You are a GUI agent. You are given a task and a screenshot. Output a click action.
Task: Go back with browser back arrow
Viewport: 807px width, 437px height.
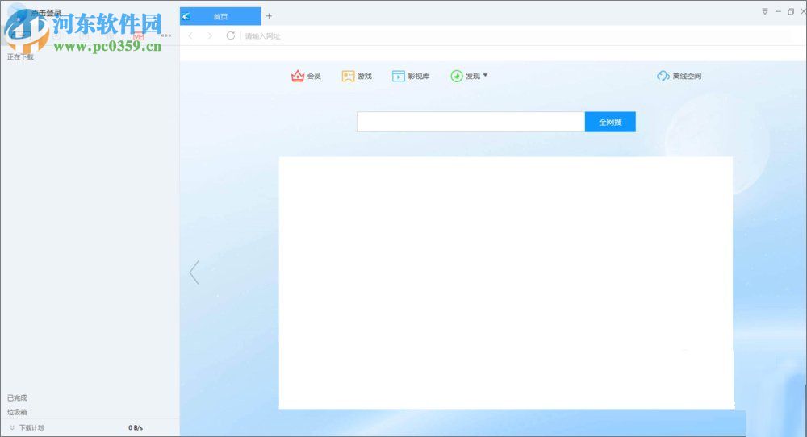(190, 35)
